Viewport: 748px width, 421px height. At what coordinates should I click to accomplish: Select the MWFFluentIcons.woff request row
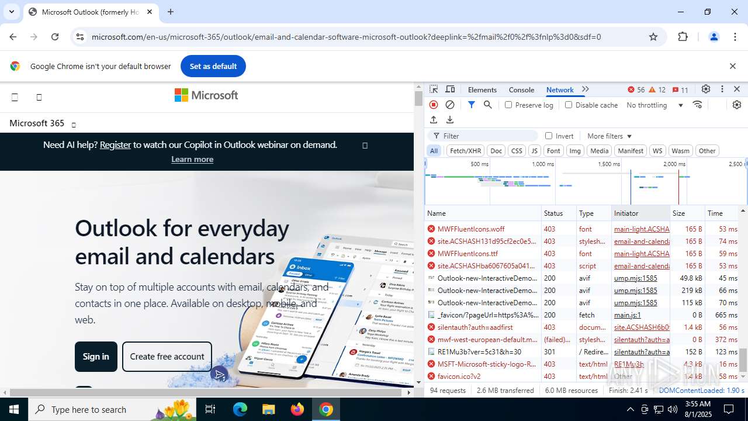click(583, 229)
